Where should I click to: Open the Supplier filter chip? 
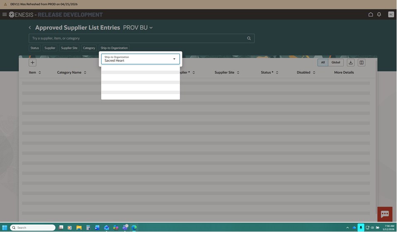50,48
